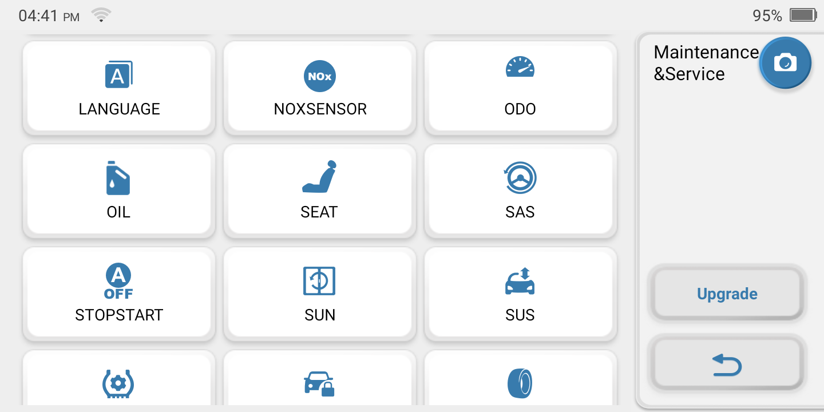Tap the ODO label text
This screenshot has height=412, width=824.
[520, 109]
